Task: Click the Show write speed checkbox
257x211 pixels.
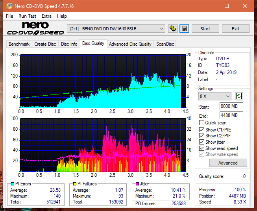Action: tap(202, 154)
